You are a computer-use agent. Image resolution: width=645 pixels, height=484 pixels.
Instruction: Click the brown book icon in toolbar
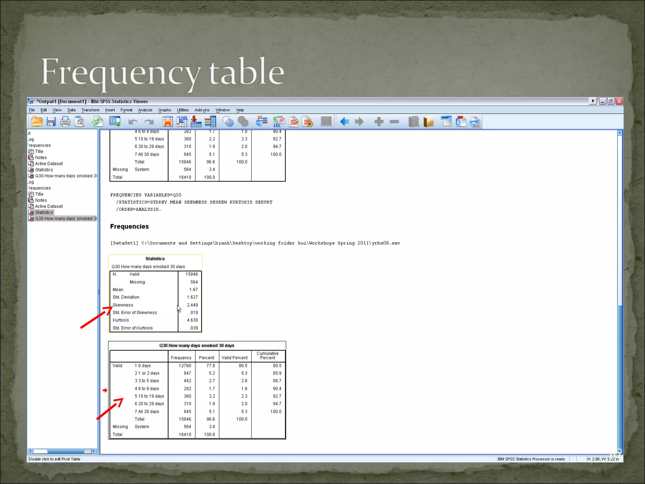[x=429, y=121]
